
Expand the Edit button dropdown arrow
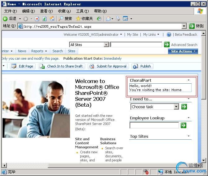point(131,19)
